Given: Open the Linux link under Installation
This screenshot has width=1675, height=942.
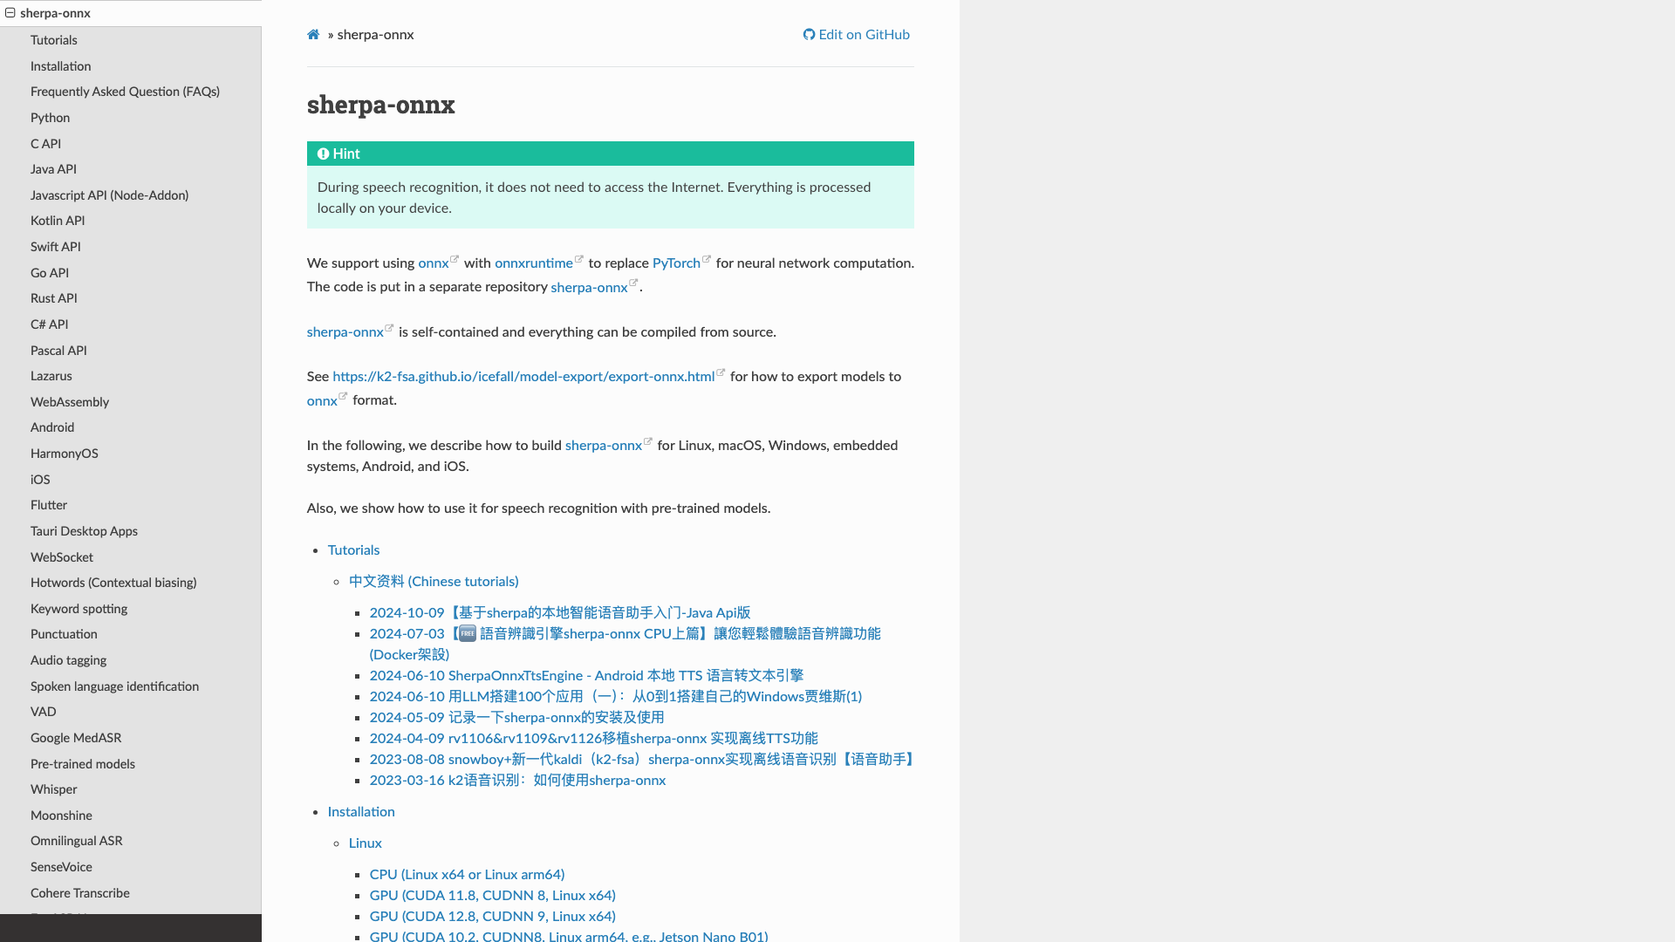Looking at the screenshot, I should point(366,843).
